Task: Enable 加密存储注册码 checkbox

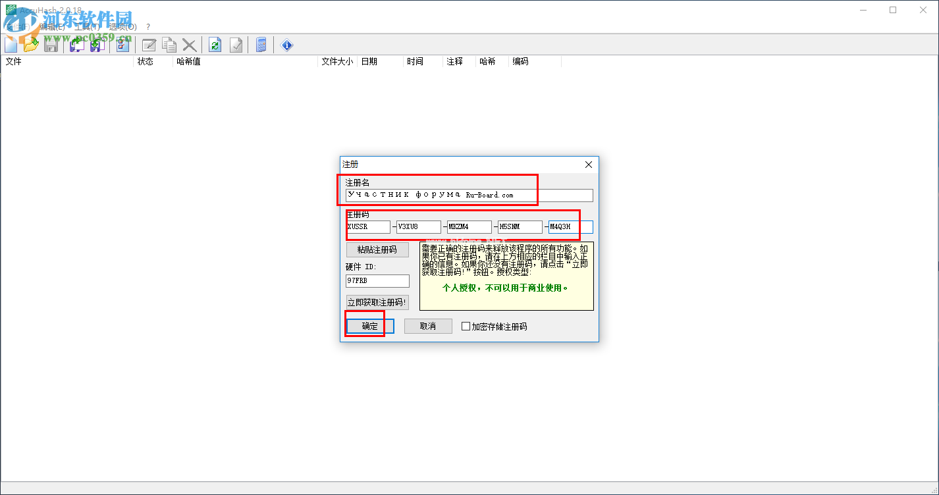Action: pyautogui.click(x=466, y=326)
